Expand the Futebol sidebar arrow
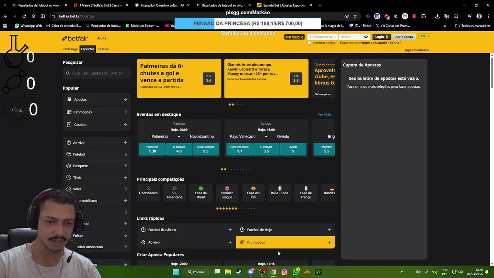This screenshot has width=494, height=278. tap(125, 154)
